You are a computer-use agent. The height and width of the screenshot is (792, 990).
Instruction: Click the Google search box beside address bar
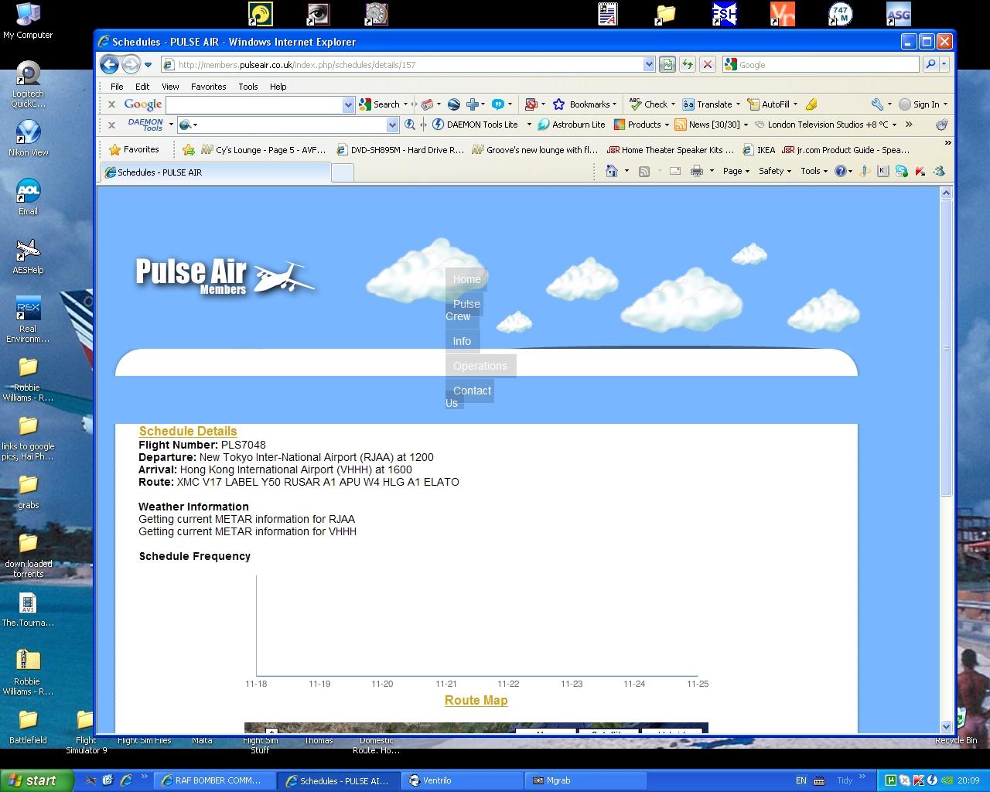pyautogui.click(x=821, y=65)
